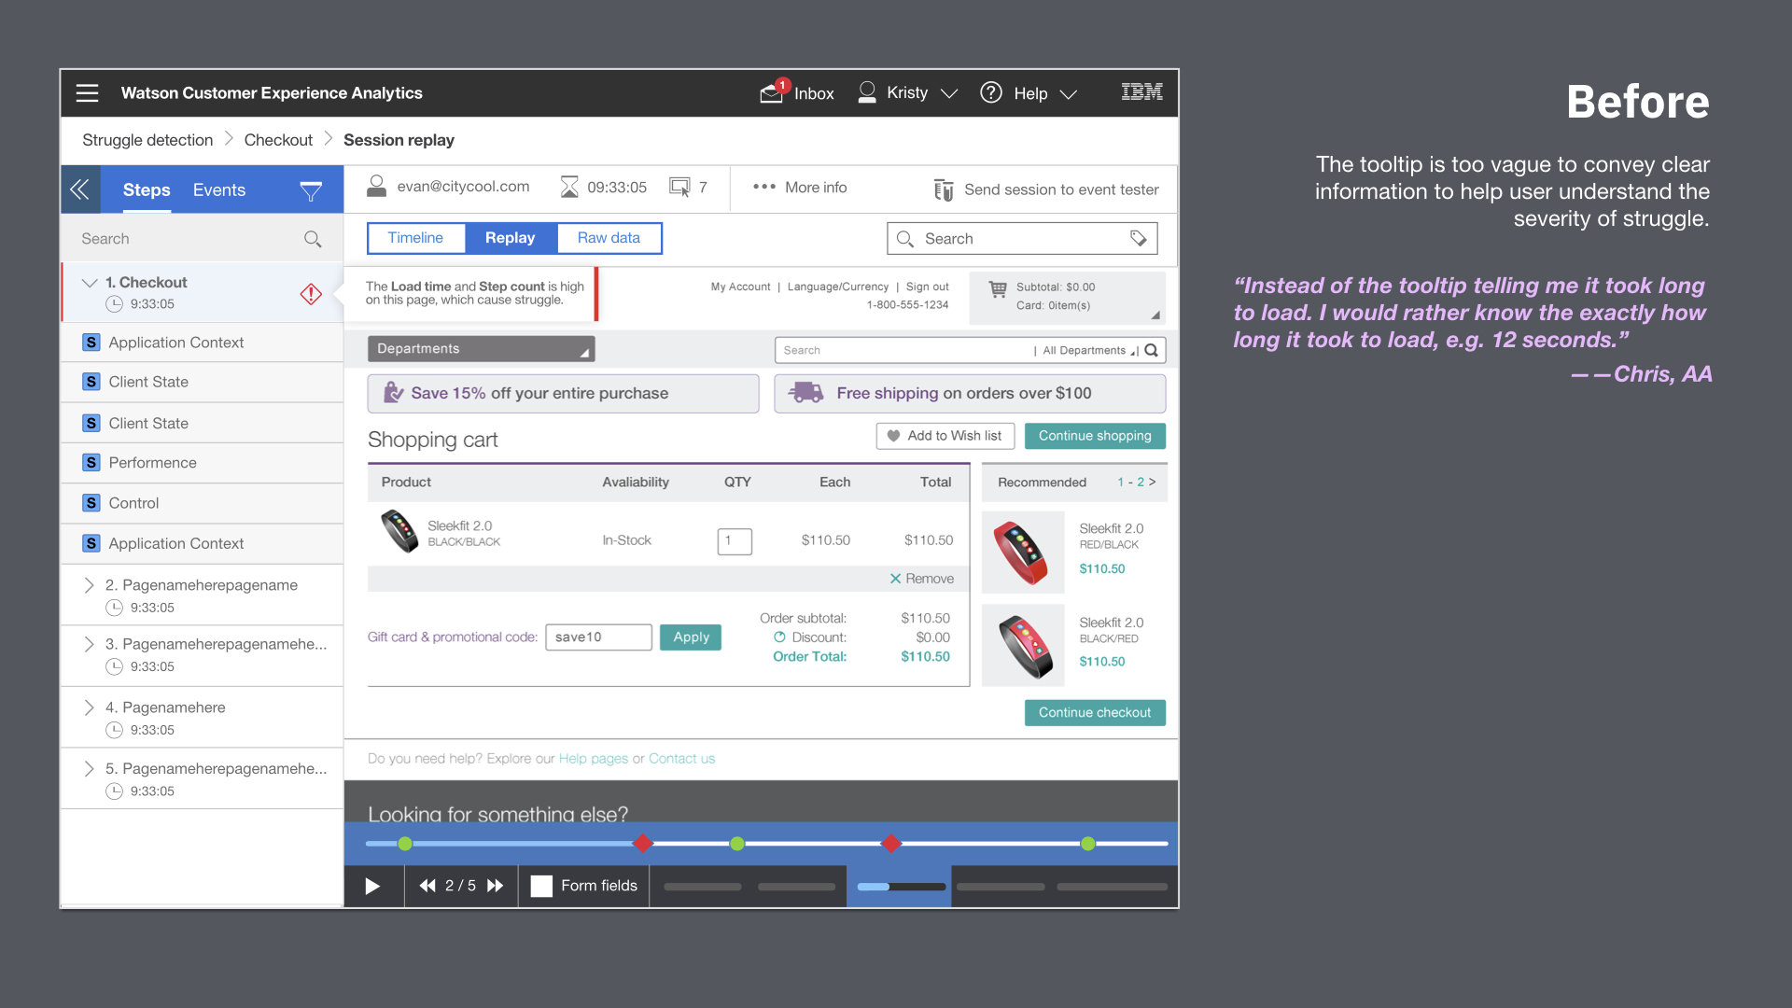Open the filter funnel in Steps panel
This screenshot has width=1792, height=1008.
pyautogui.click(x=311, y=191)
